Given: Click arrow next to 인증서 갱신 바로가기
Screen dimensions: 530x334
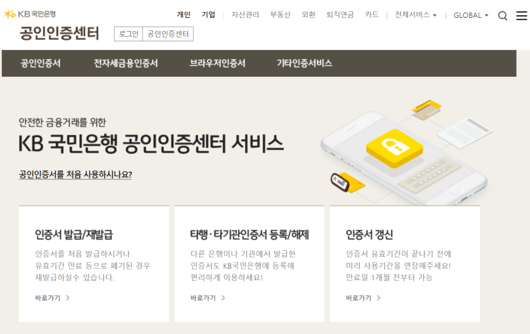Looking at the screenshot, I should pos(378,298).
